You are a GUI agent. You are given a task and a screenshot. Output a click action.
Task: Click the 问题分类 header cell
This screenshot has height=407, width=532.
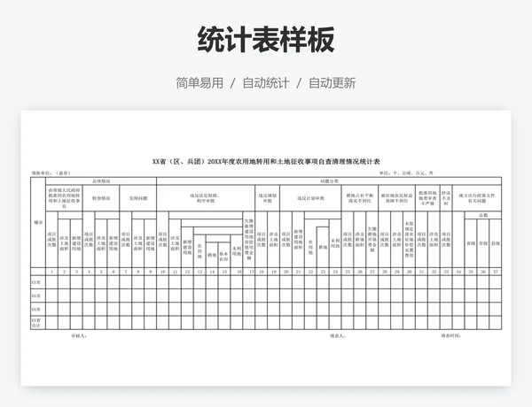tap(319, 180)
